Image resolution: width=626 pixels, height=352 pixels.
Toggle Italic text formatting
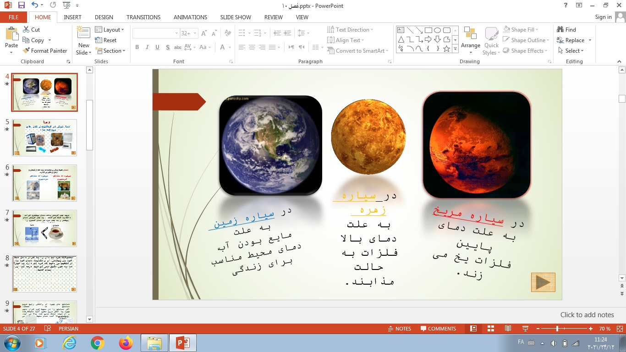click(x=147, y=47)
